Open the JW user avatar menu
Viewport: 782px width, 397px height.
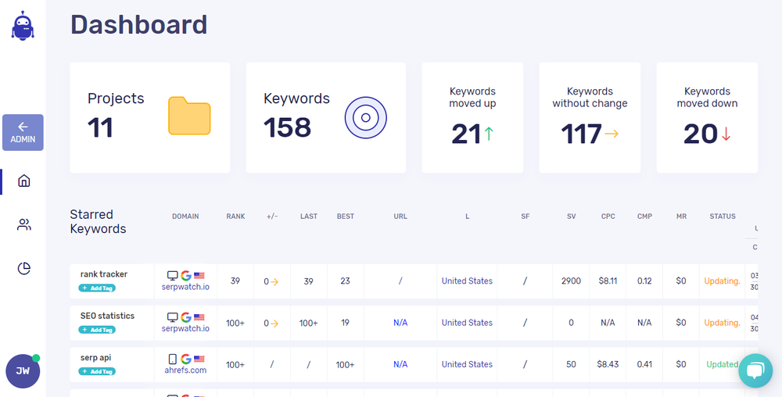click(x=23, y=371)
